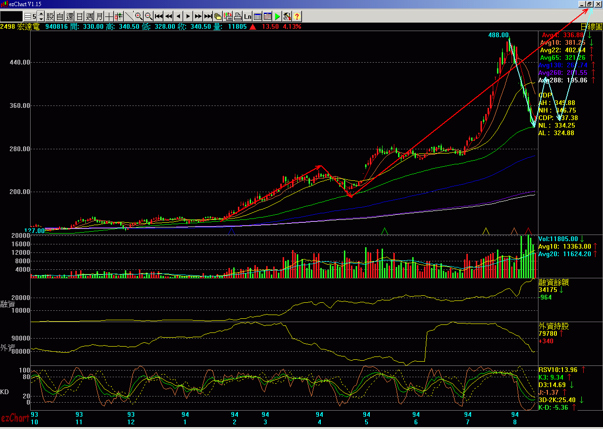Click the 股 toolbar button
Viewport: 603px width, 429px height.
click(50, 16)
